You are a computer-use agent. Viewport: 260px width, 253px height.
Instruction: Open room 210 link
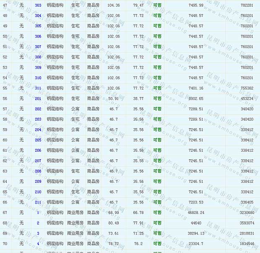[x=38, y=192]
